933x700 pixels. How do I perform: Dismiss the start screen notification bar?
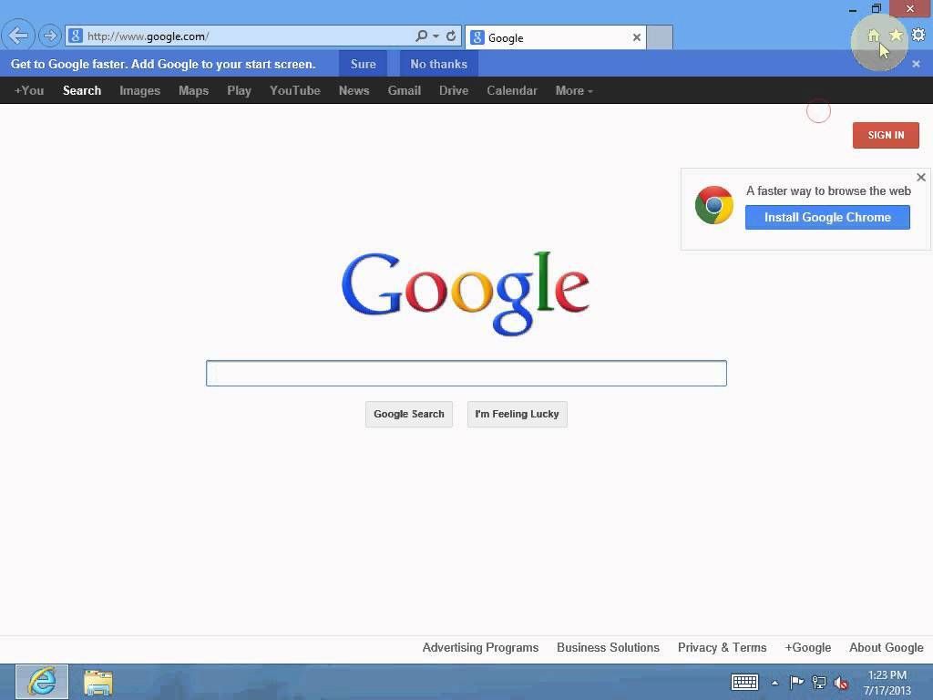[x=917, y=64]
